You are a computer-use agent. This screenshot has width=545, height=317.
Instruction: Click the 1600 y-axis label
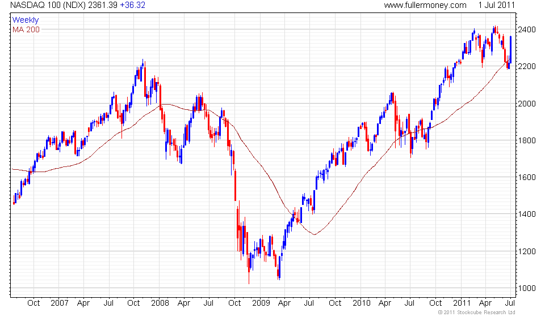coord(527,177)
